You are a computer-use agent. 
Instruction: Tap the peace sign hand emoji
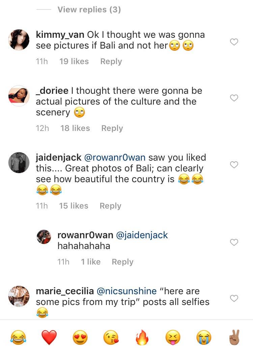point(234,337)
